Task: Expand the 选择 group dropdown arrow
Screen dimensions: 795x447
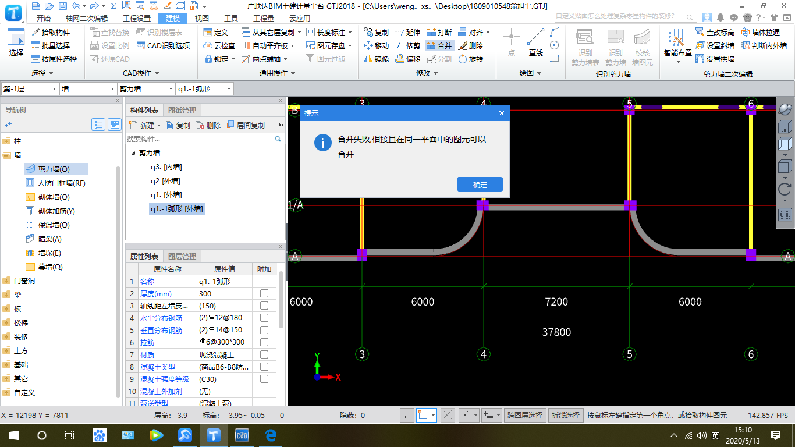Action: coord(51,73)
